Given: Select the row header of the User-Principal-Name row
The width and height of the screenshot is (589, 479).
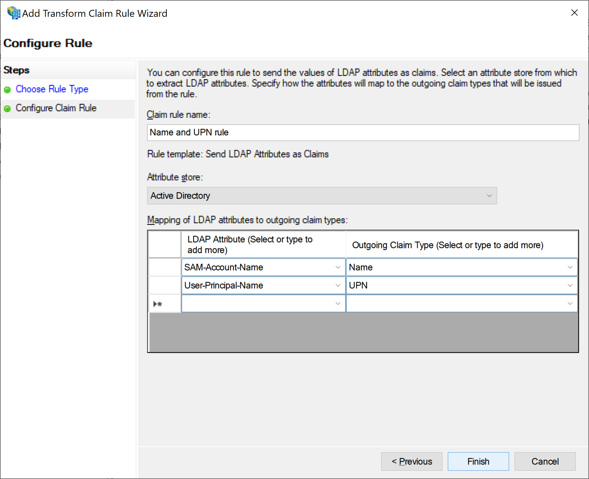Looking at the screenshot, I should [165, 285].
